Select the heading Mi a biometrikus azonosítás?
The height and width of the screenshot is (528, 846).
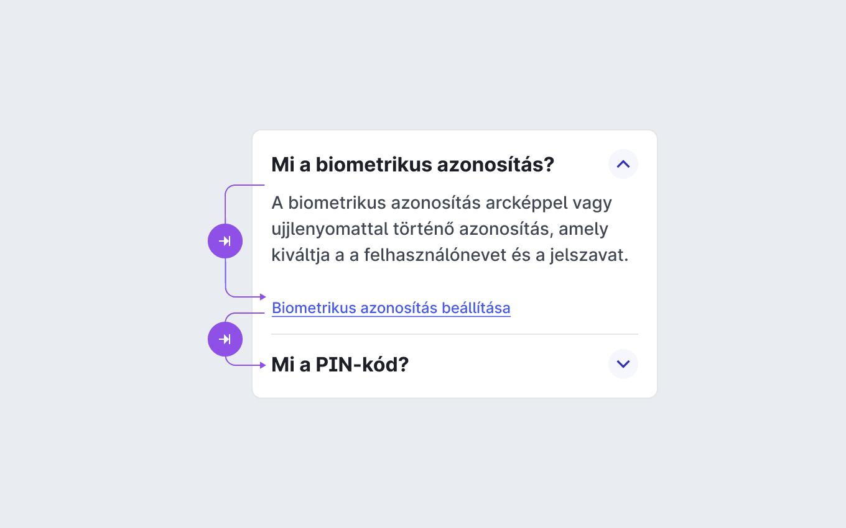click(x=412, y=165)
